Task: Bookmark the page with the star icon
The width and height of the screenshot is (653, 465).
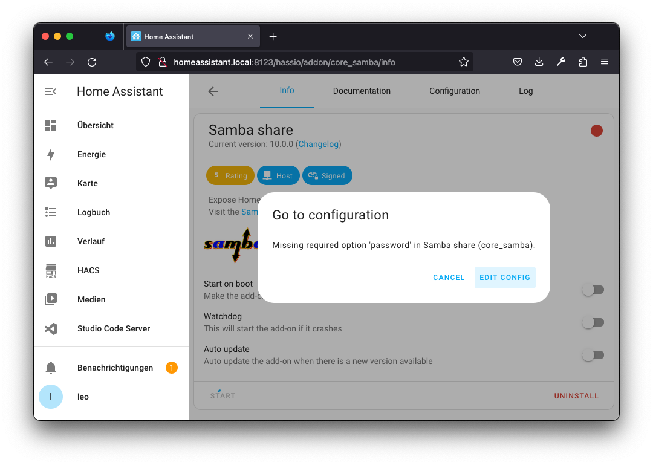Action: click(x=464, y=62)
